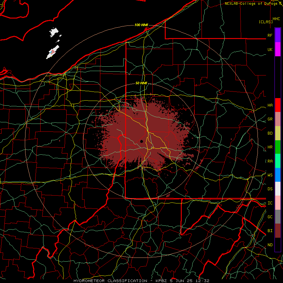The width and height of the screenshot is (283, 283).
Task: Click the 'IC' legend label
Action: [x=270, y=203]
